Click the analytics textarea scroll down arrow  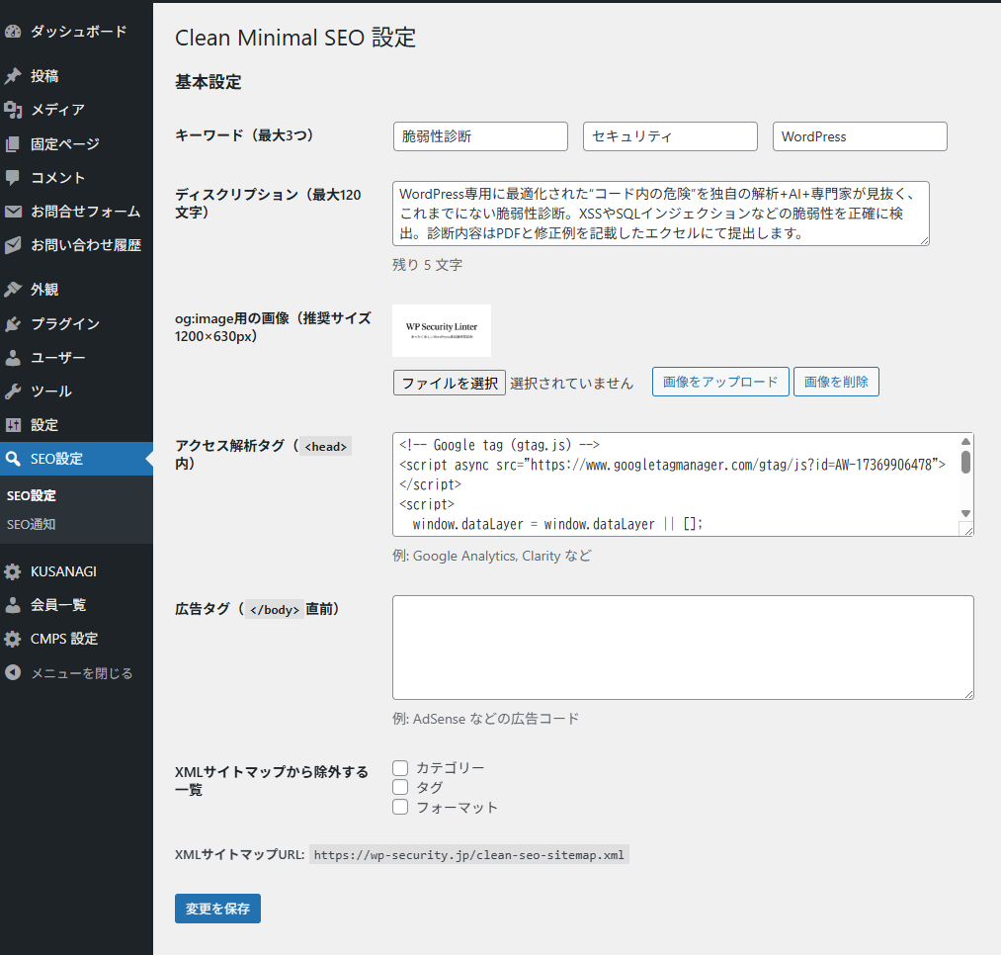pos(965,514)
